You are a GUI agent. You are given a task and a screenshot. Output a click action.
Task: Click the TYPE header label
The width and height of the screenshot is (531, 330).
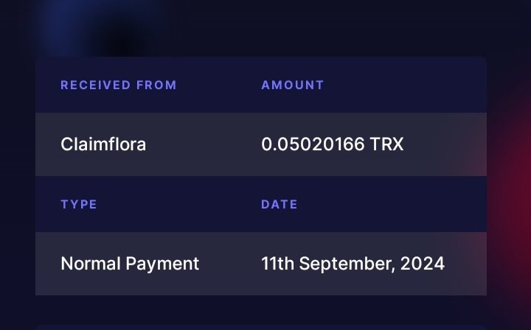pos(79,204)
